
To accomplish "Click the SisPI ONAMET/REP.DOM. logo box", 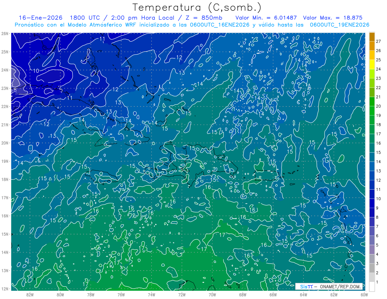I will pos(329,286).
